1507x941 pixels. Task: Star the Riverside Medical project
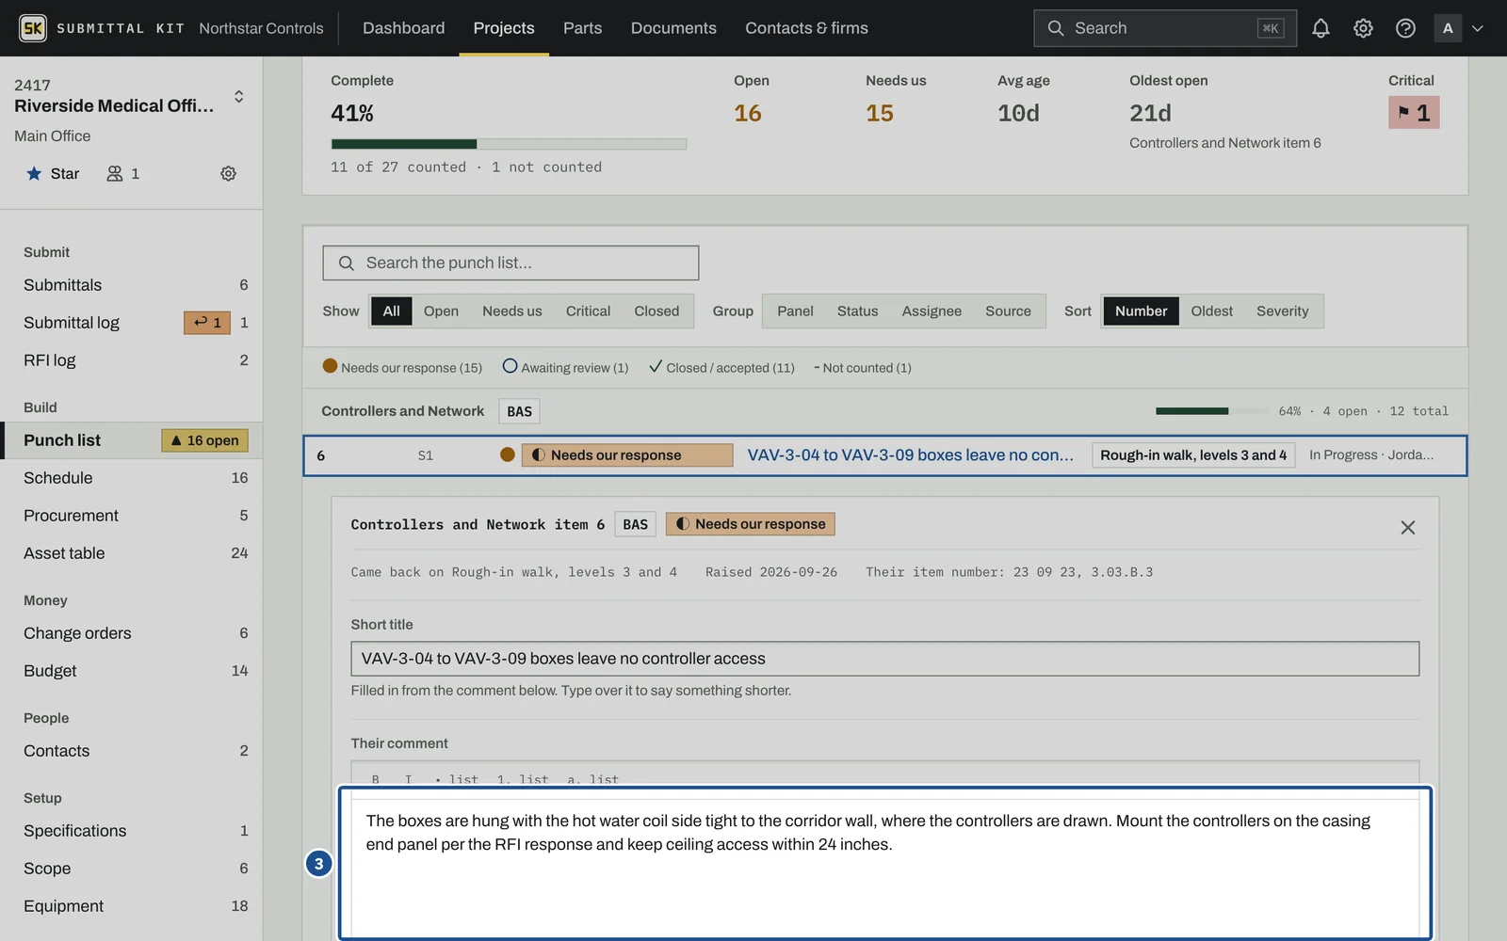(53, 173)
